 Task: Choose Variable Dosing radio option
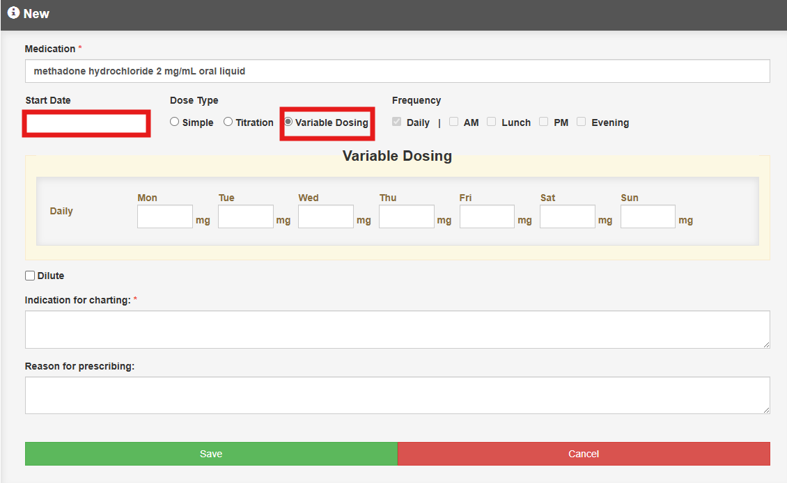point(288,122)
